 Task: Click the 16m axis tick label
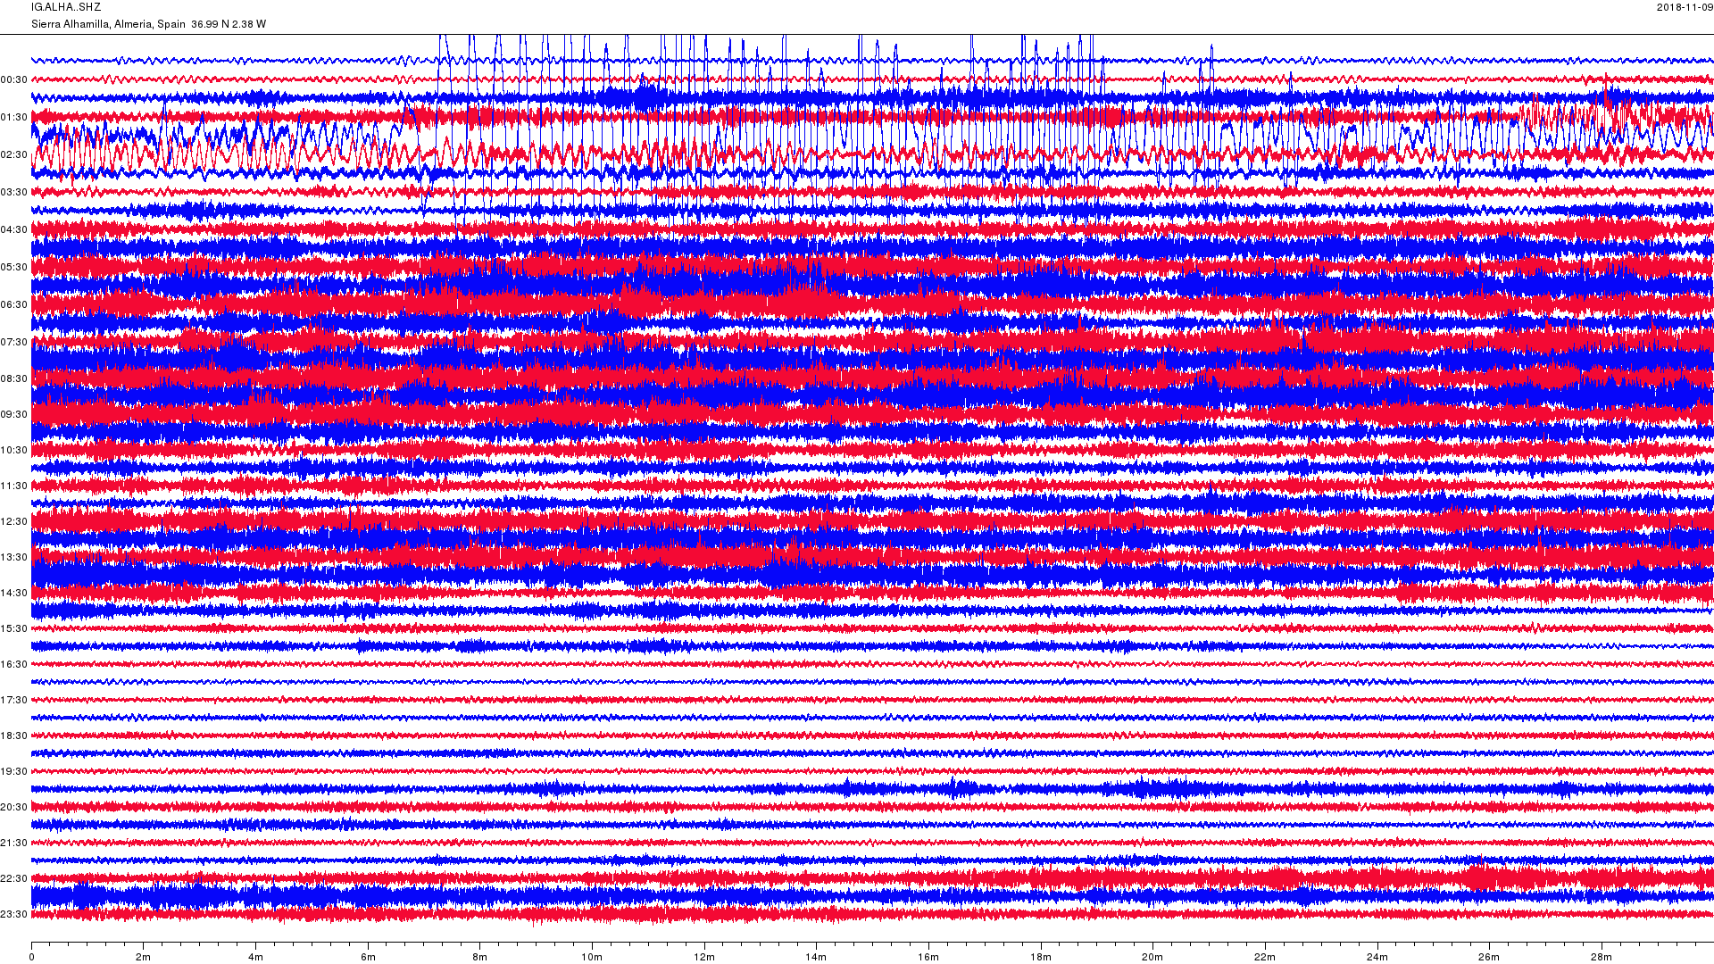point(928,958)
